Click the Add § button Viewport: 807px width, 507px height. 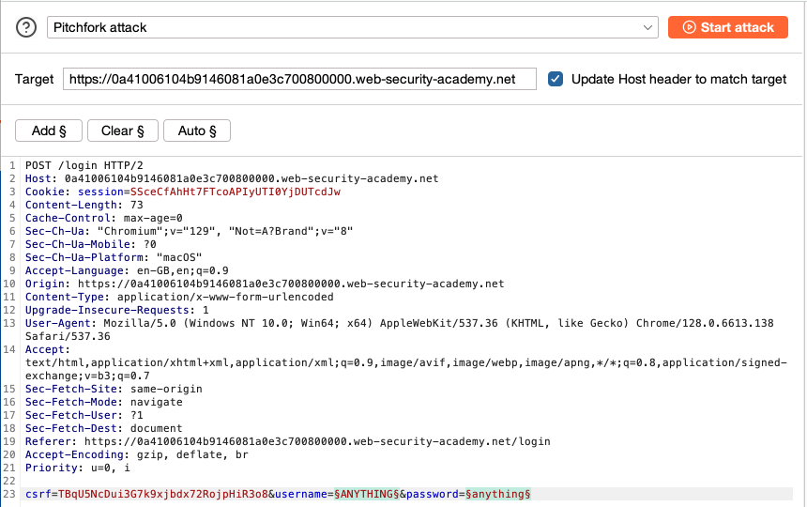point(49,131)
